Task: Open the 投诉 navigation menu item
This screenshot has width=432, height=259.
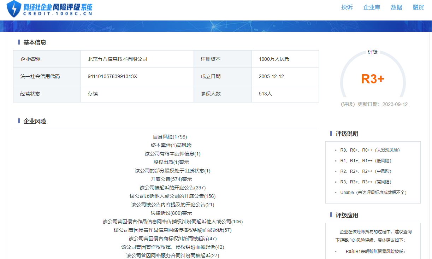Action: coord(347,7)
